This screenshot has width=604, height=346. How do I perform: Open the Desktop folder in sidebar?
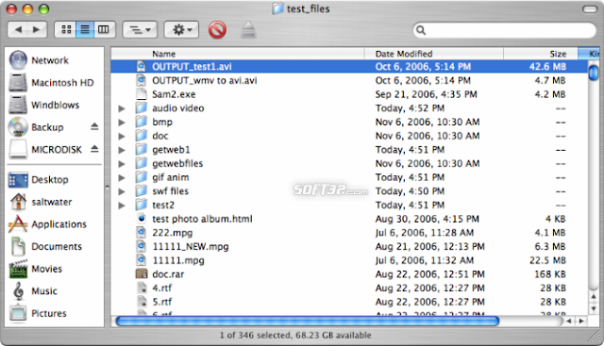pos(39,180)
